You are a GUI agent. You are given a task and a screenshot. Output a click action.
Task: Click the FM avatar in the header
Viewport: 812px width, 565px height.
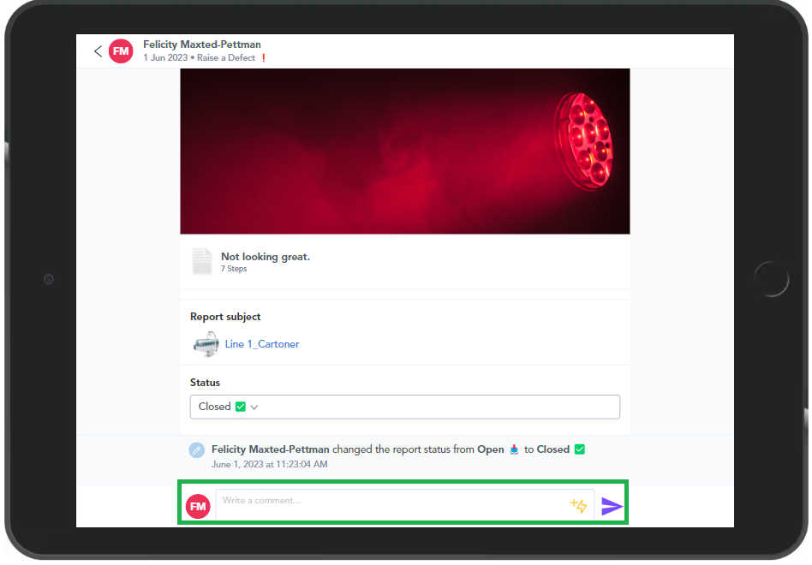tap(121, 51)
